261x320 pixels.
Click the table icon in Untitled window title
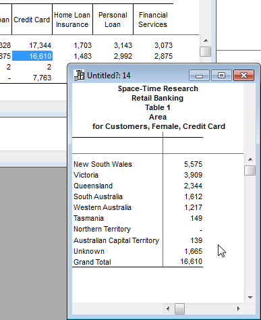pos(79,75)
